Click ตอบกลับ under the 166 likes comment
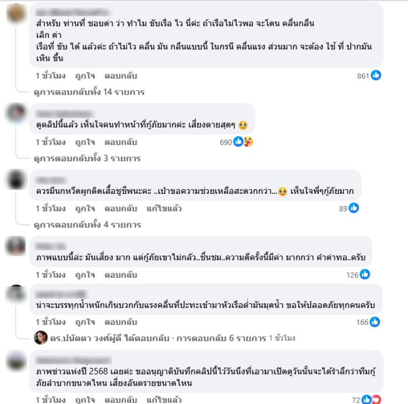Viewport: 408px width, 404px height. pos(121,322)
